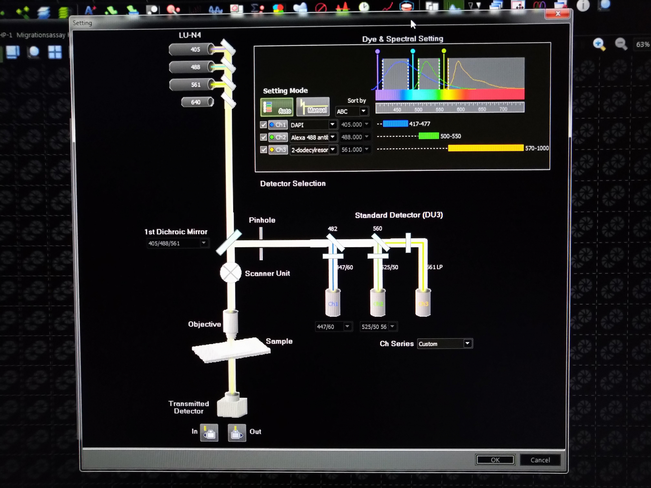Click Cancel to discard settings

(x=540, y=460)
